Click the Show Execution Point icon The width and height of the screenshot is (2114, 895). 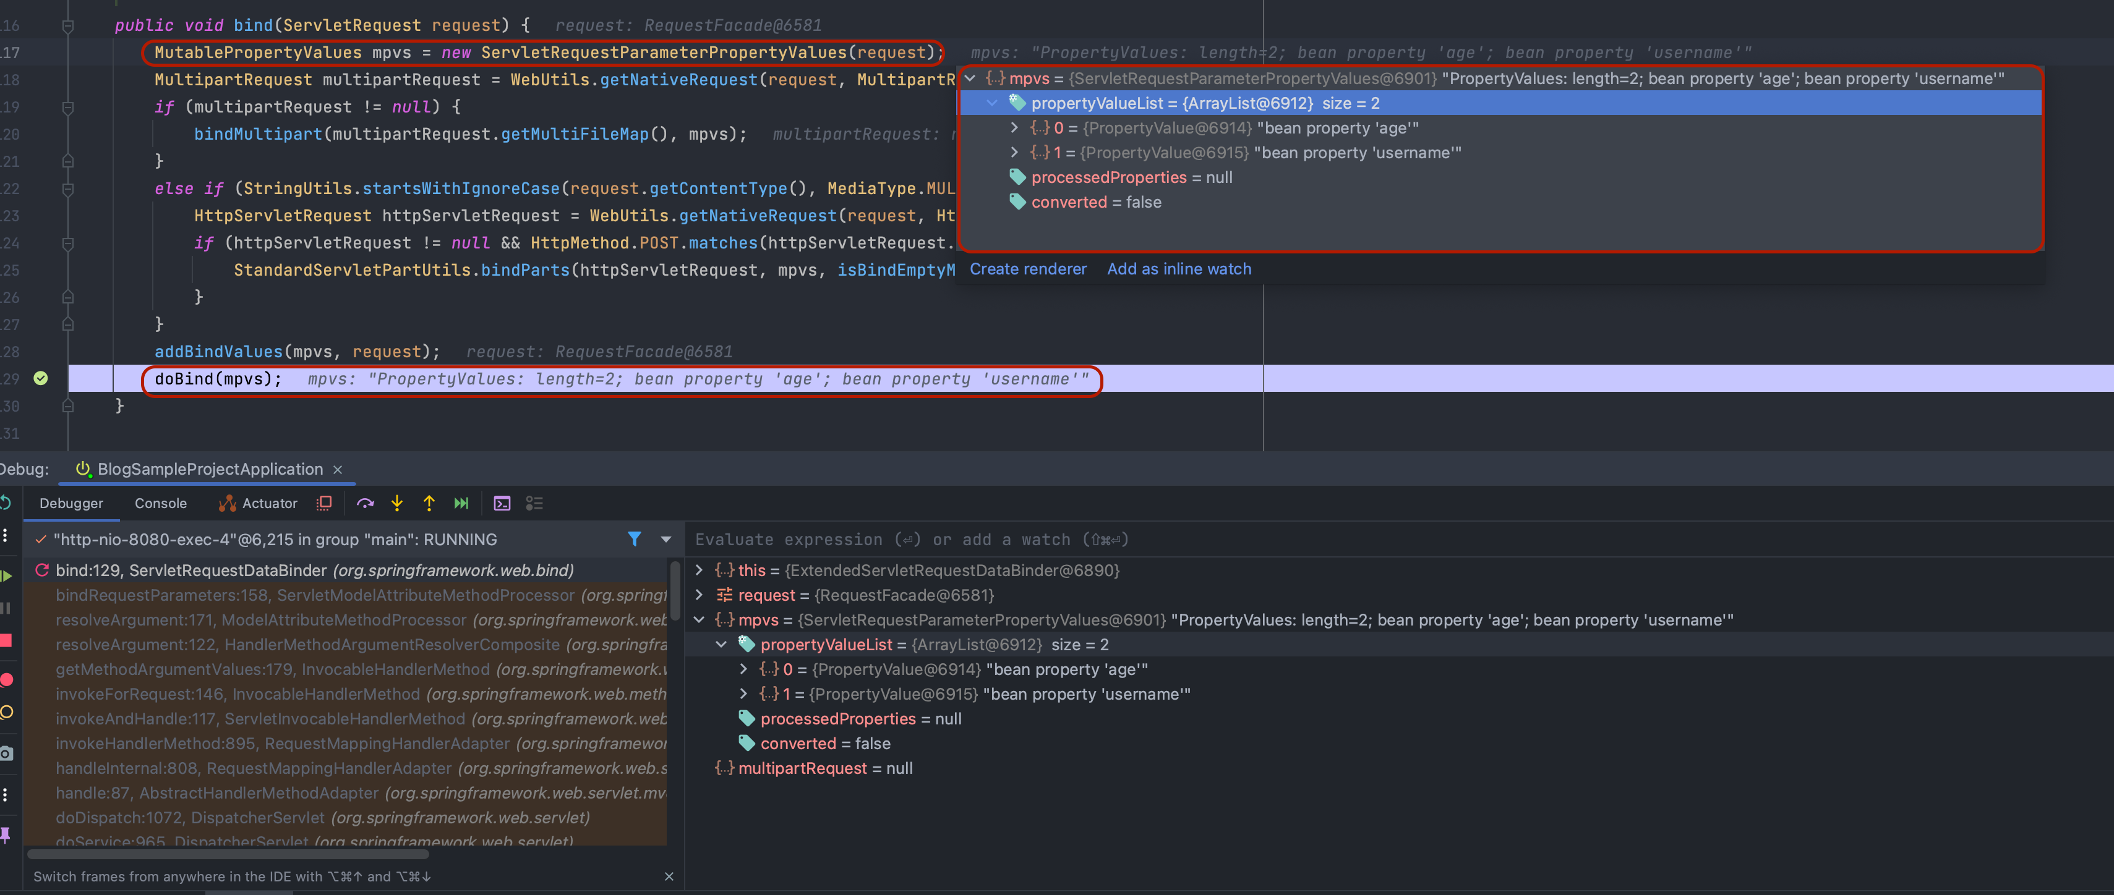pyautogui.click(x=324, y=503)
